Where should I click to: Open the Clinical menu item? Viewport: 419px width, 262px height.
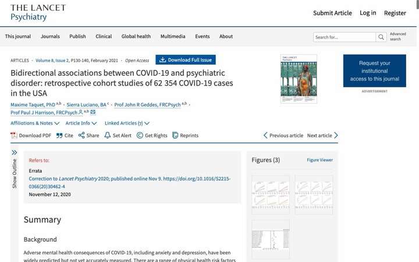[104, 36]
